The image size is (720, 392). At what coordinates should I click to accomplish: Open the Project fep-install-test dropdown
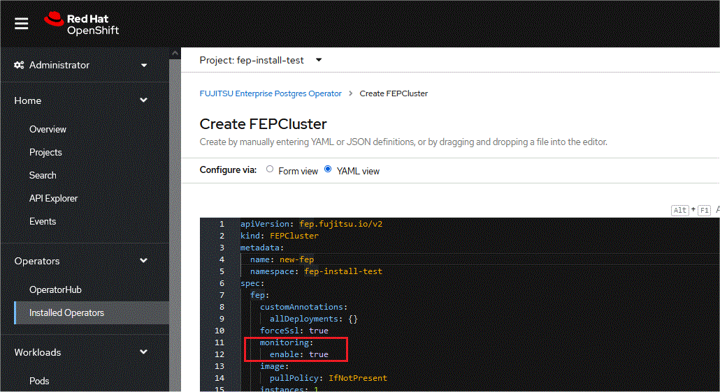coord(260,60)
